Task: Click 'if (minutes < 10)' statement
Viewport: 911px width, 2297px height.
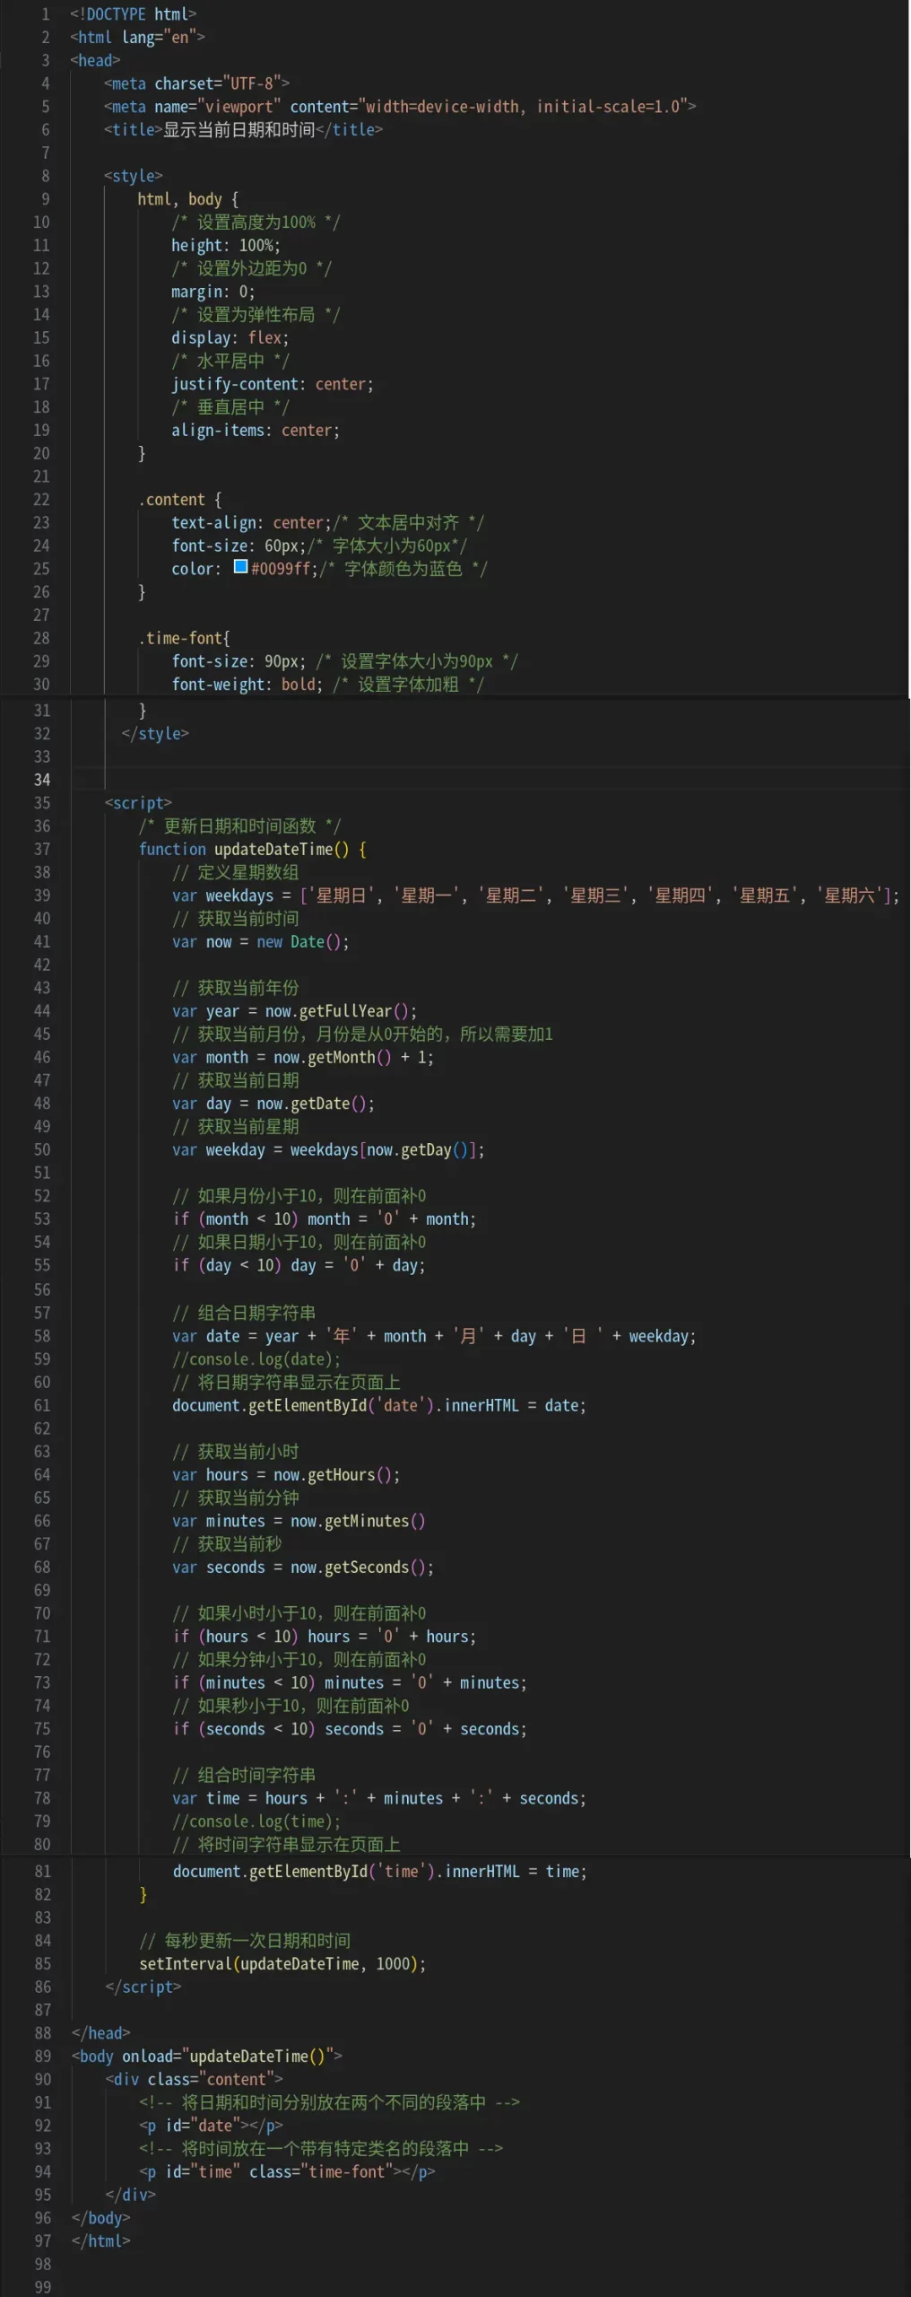Action: point(350,1683)
